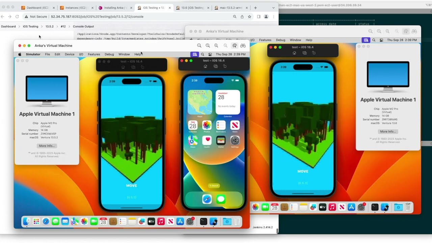
Task: Tap the Maps widget on simulator home screen
Action: point(200,102)
